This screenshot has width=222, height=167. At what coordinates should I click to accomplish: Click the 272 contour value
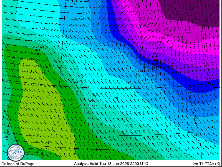pyautogui.click(x=156, y=53)
